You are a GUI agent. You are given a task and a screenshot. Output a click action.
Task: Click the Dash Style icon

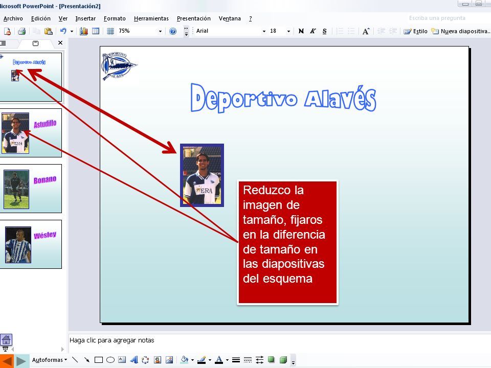click(248, 360)
